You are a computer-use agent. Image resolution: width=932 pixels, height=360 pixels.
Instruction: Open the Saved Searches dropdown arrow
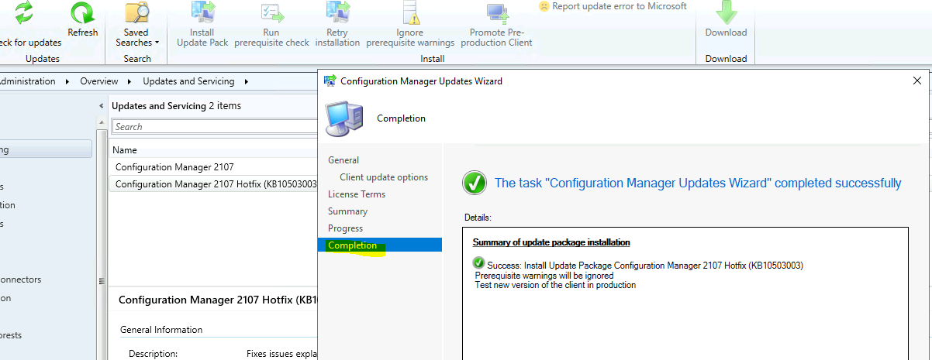[x=157, y=43]
